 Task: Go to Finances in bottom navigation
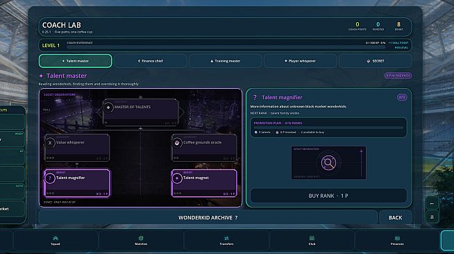[x=397, y=240]
